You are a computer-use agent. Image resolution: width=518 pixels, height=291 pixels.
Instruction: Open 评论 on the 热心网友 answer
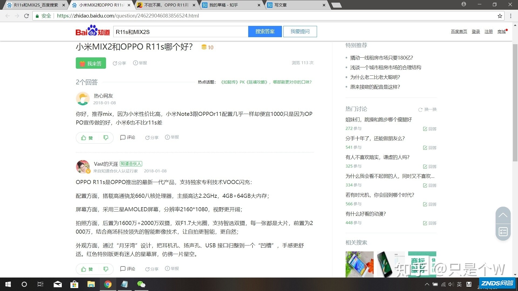[128, 137]
